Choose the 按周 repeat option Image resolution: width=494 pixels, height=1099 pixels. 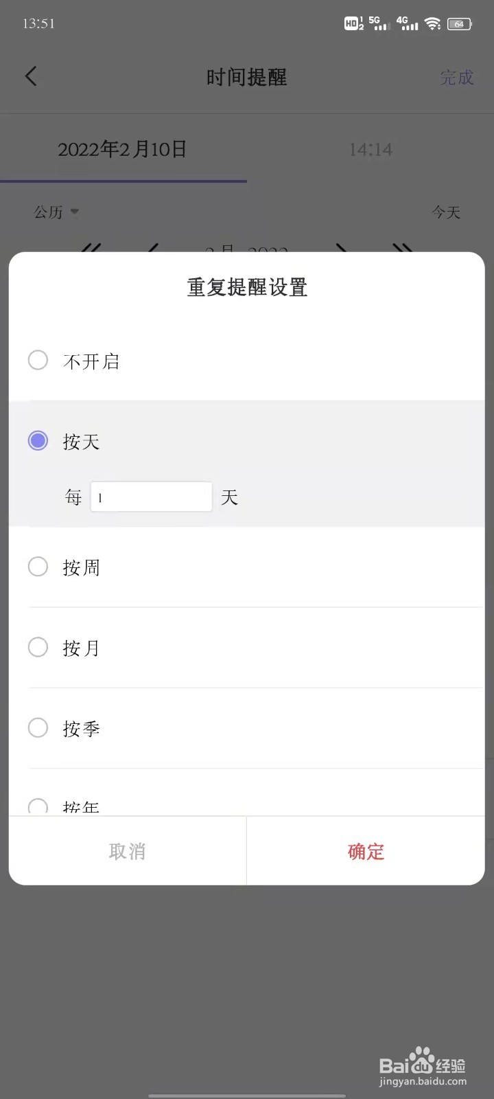(247, 567)
